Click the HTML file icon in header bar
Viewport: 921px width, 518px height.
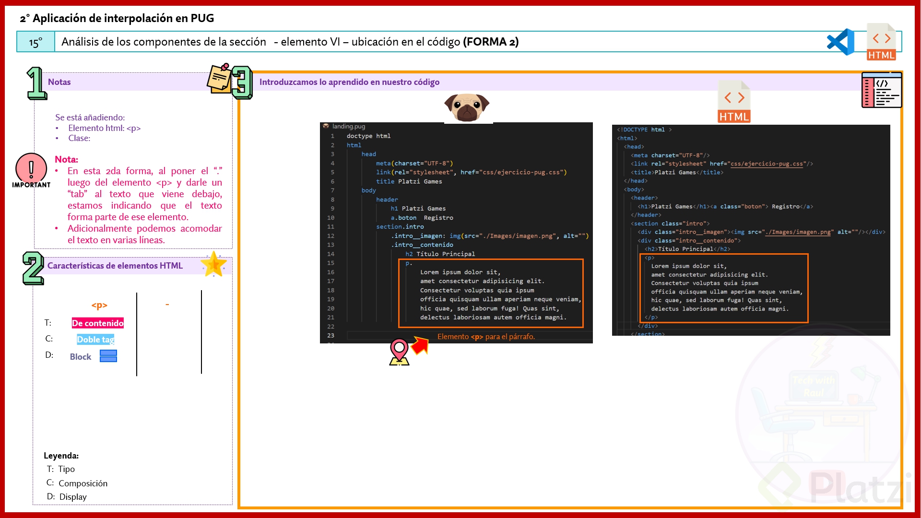[881, 42]
